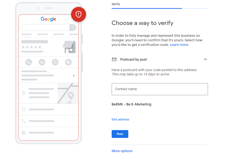Viewport: 230px width, 158px height.
Task: Focus the Contact name input field
Action: (x=160, y=89)
